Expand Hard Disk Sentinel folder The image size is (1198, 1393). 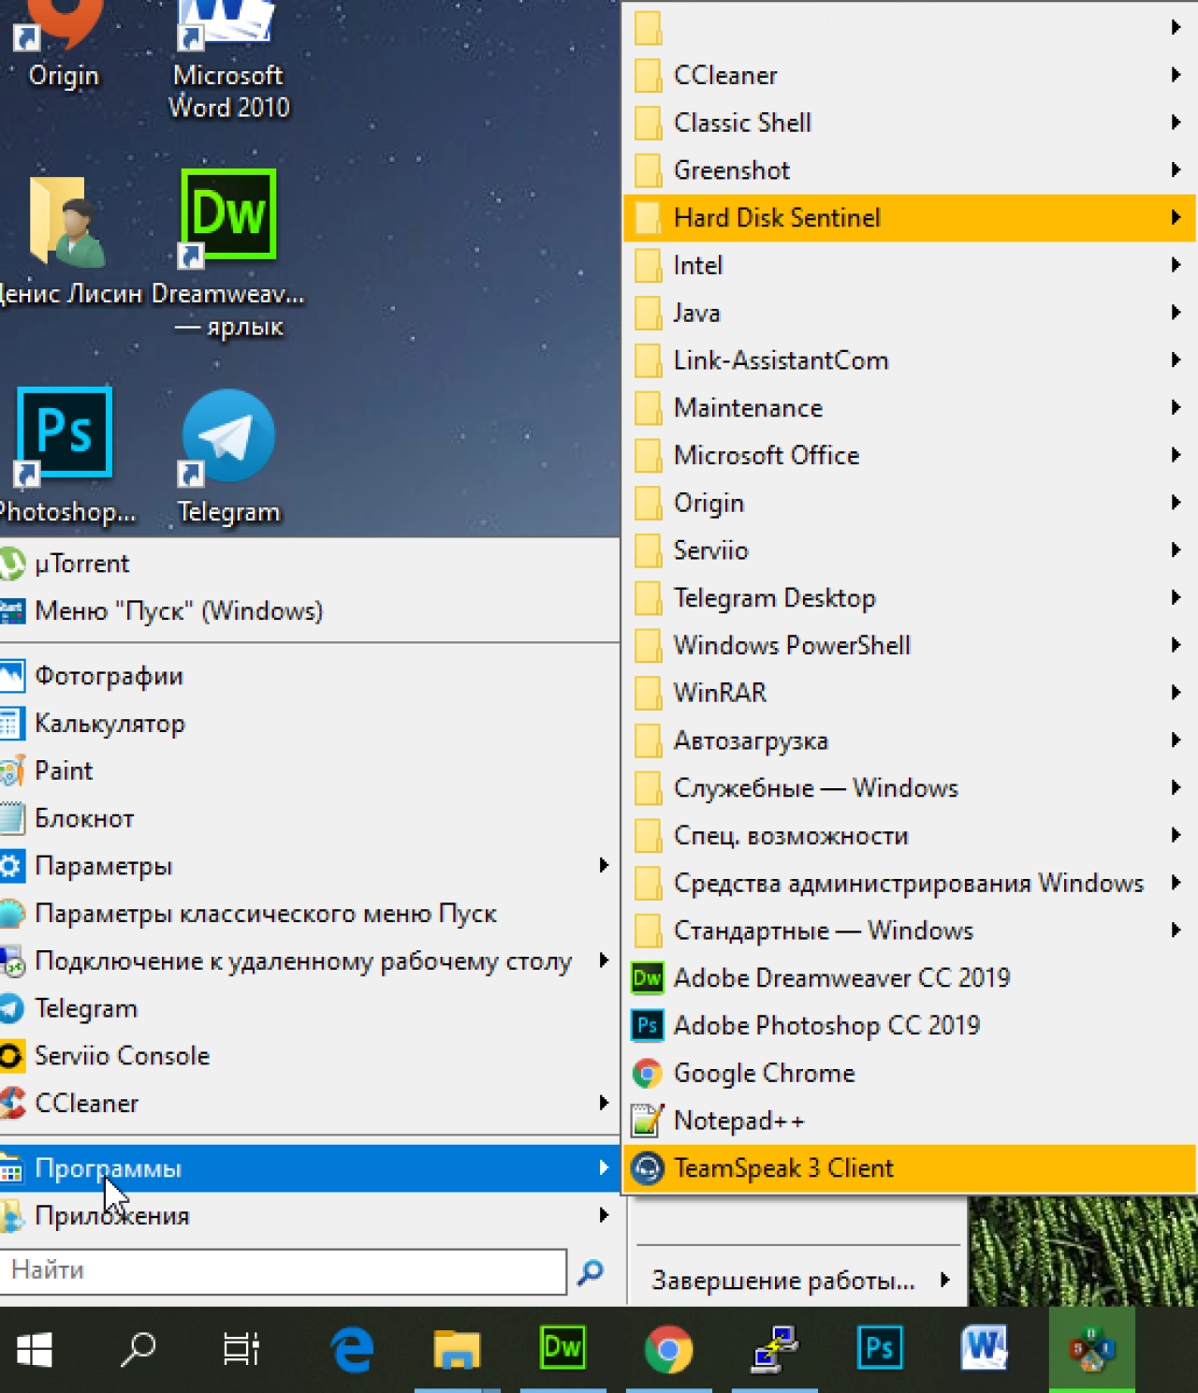(910, 217)
